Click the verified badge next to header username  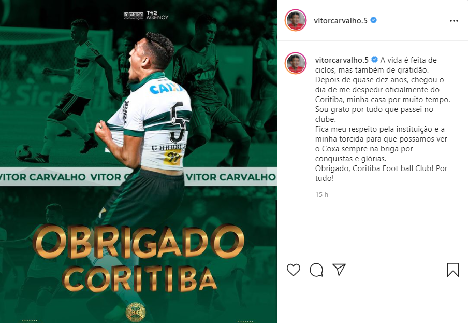(x=373, y=20)
